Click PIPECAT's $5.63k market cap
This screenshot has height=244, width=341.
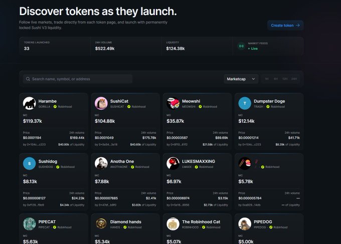(x=31, y=241)
